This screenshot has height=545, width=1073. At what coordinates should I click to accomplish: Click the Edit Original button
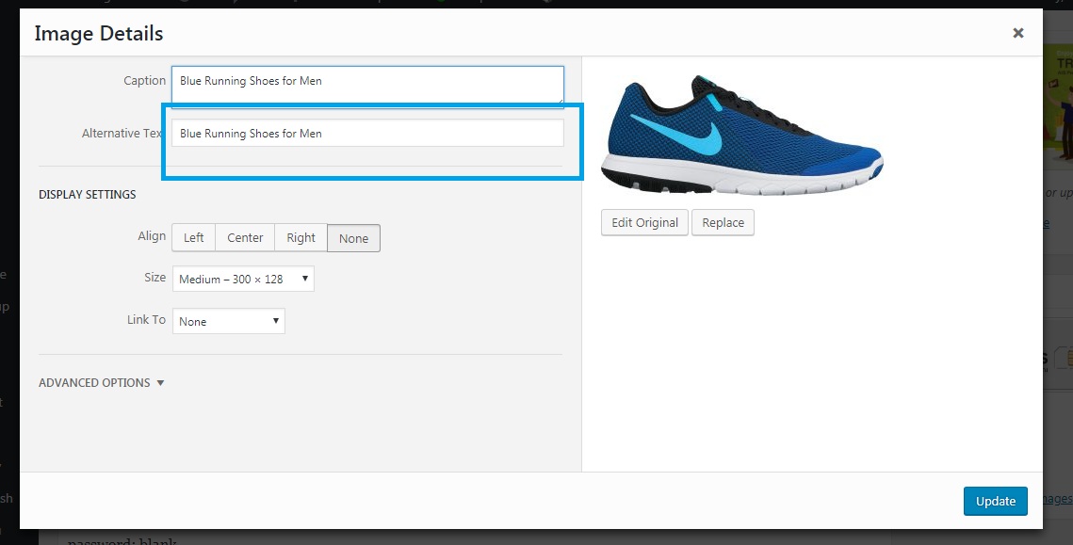point(644,222)
